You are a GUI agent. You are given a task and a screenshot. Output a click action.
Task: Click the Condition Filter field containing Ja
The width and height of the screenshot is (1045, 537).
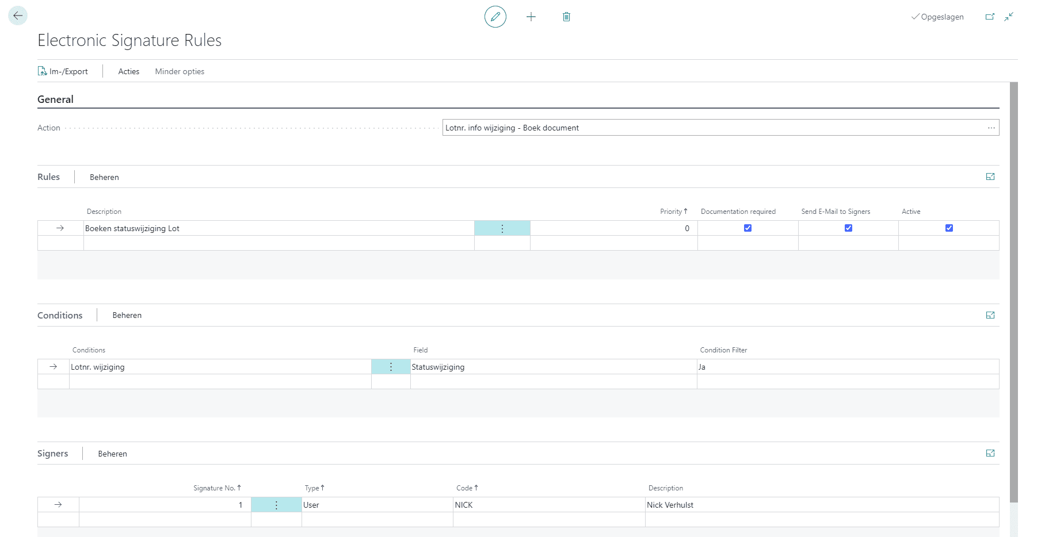click(x=847, y=367)
